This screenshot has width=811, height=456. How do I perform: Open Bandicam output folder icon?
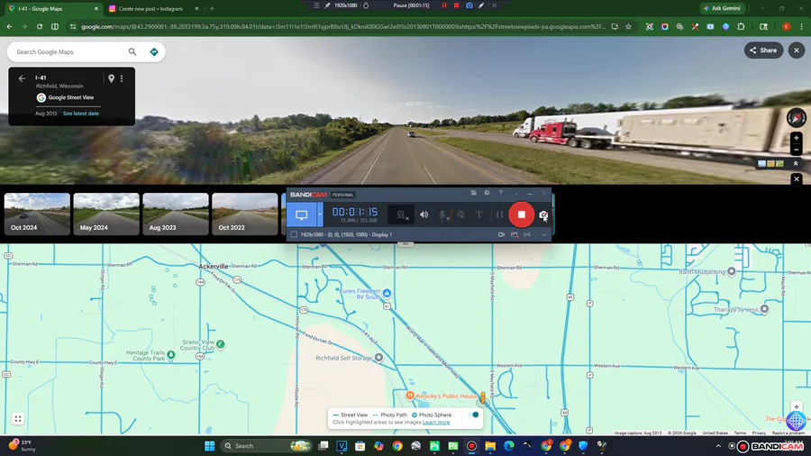[473, 193]
